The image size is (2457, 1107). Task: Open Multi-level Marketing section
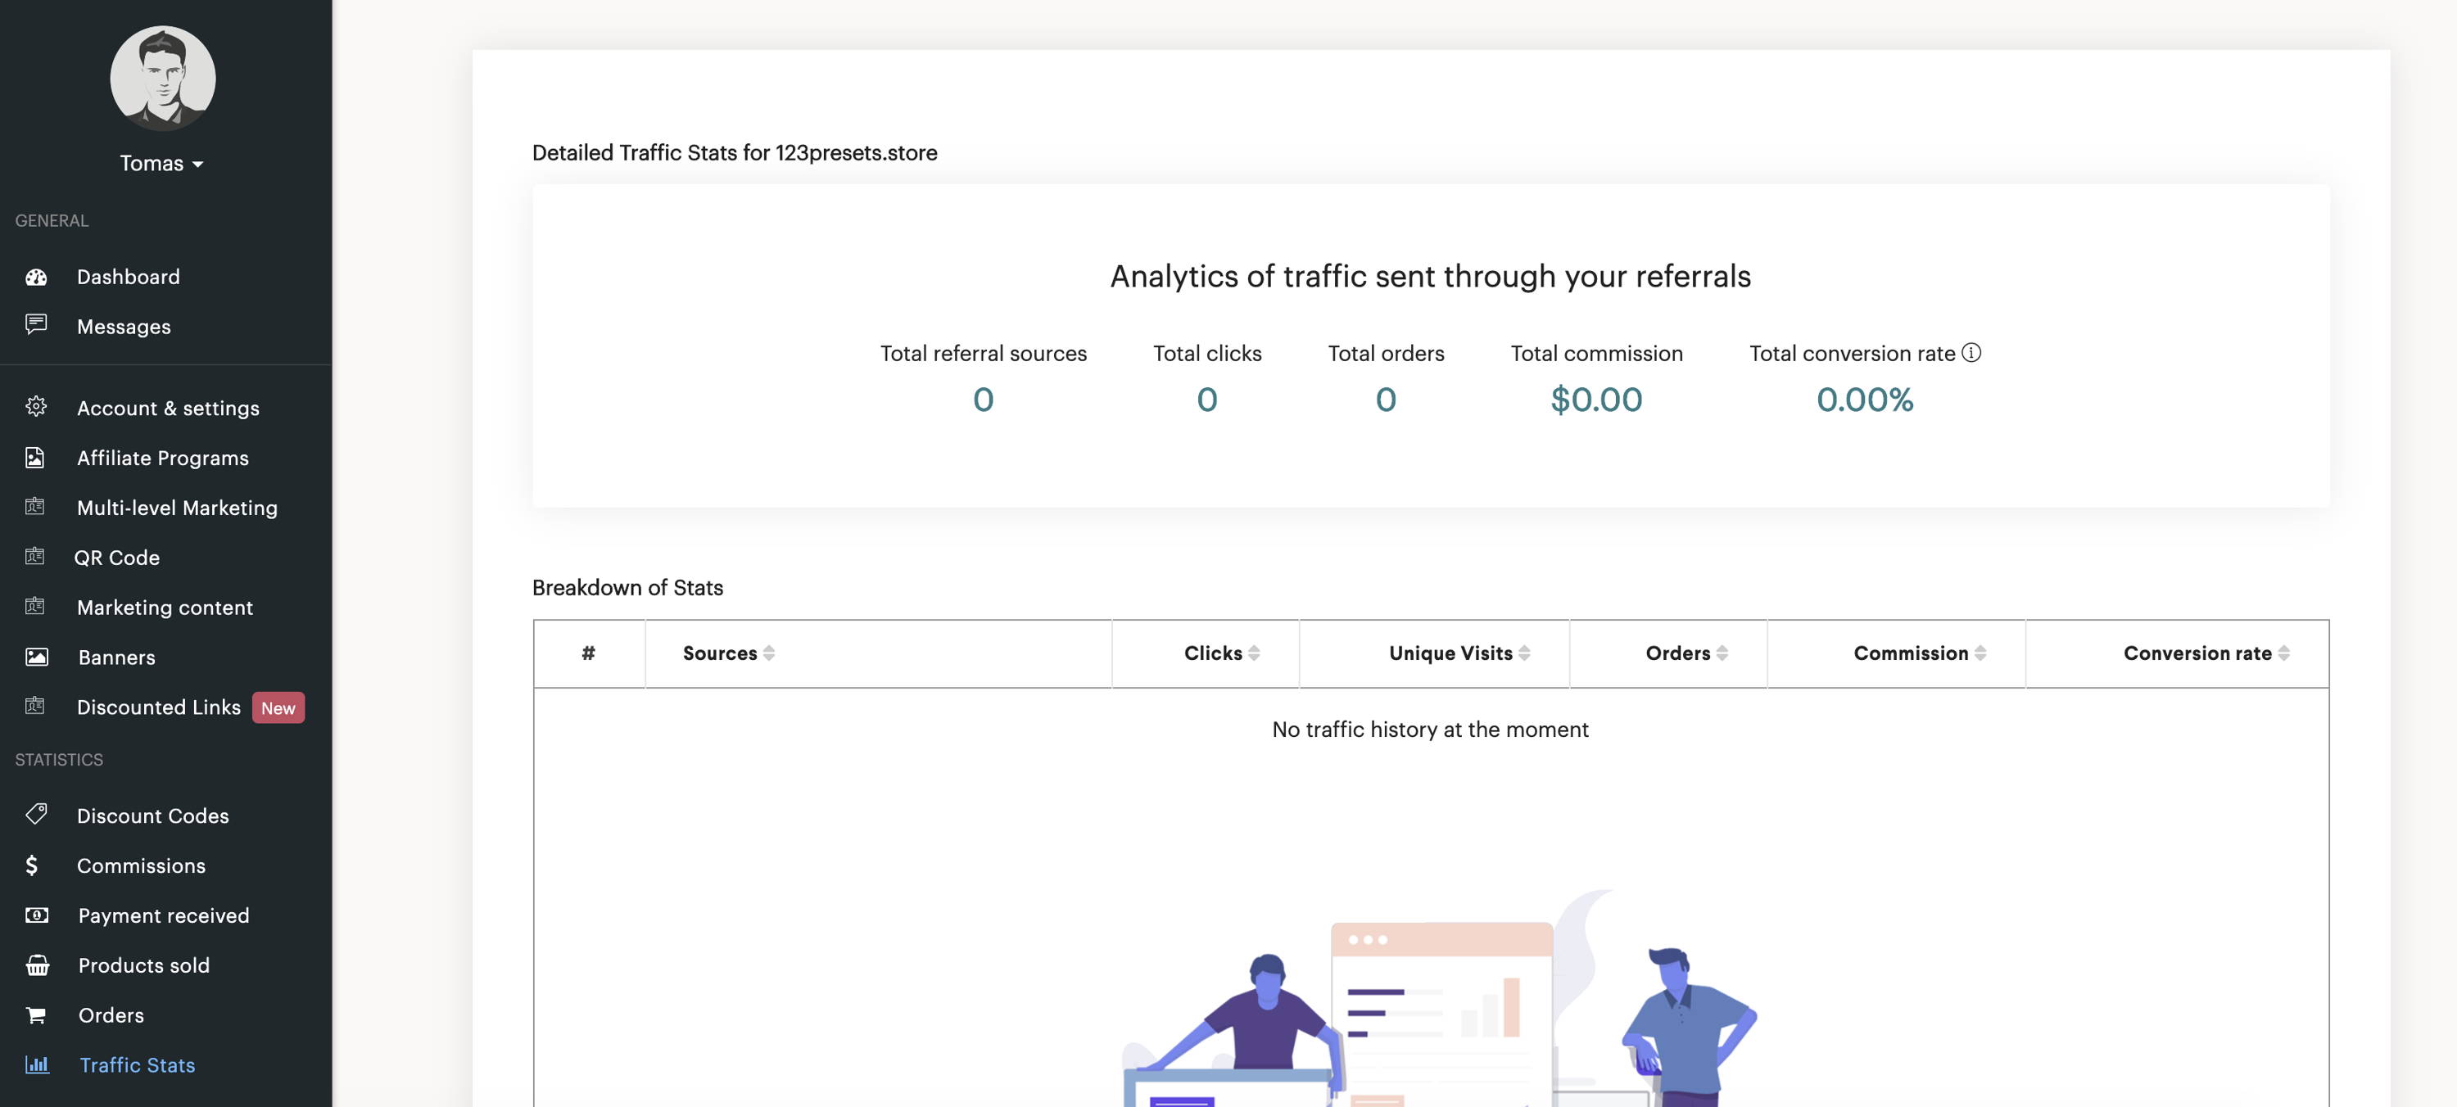(178, 508)
